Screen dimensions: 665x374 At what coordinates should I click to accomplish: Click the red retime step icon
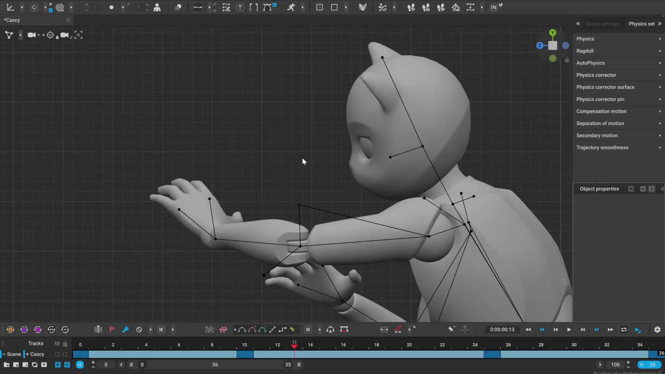pos(398,330)
